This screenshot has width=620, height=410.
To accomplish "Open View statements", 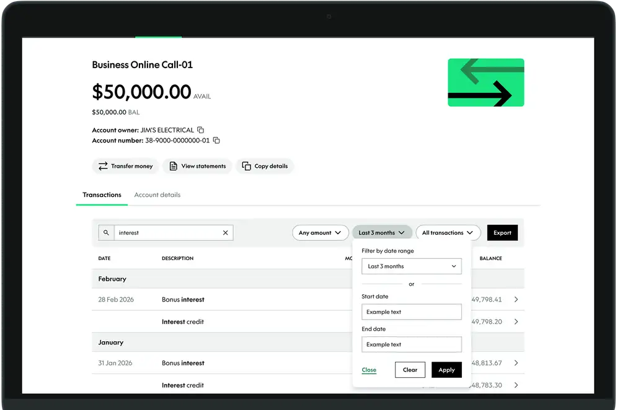I will [197, 166].
